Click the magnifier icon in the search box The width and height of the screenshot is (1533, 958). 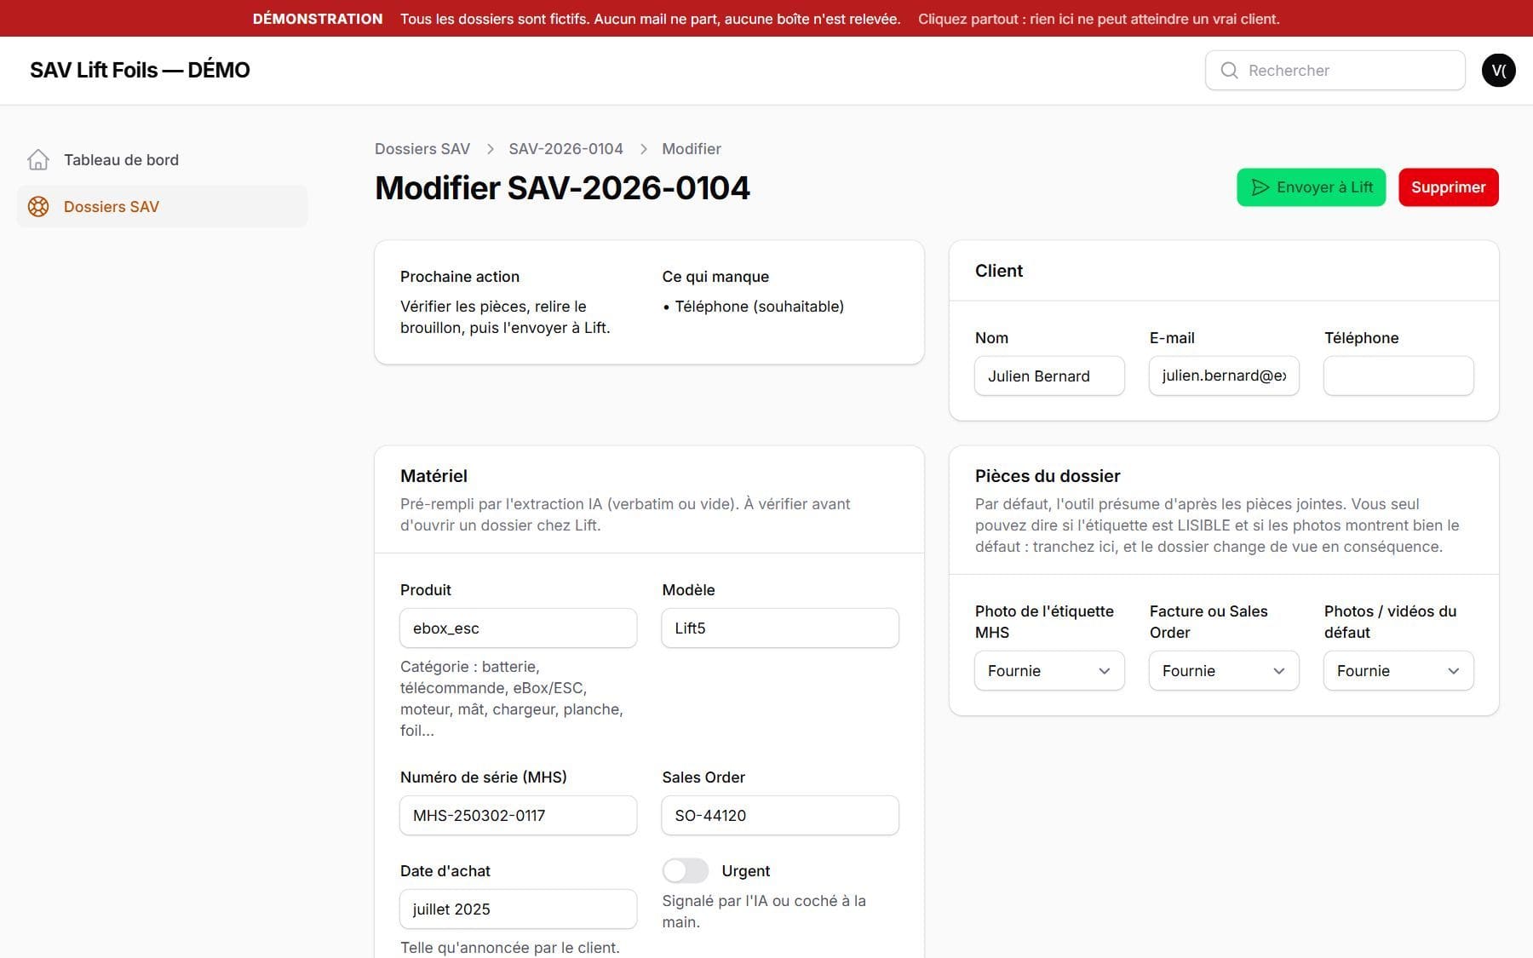coord(1229,71)
